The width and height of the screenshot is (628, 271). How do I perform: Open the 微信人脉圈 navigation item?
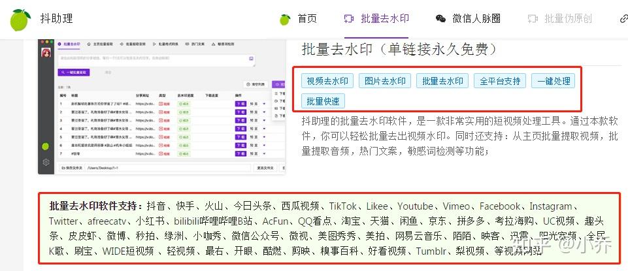(x=476, y=19)
